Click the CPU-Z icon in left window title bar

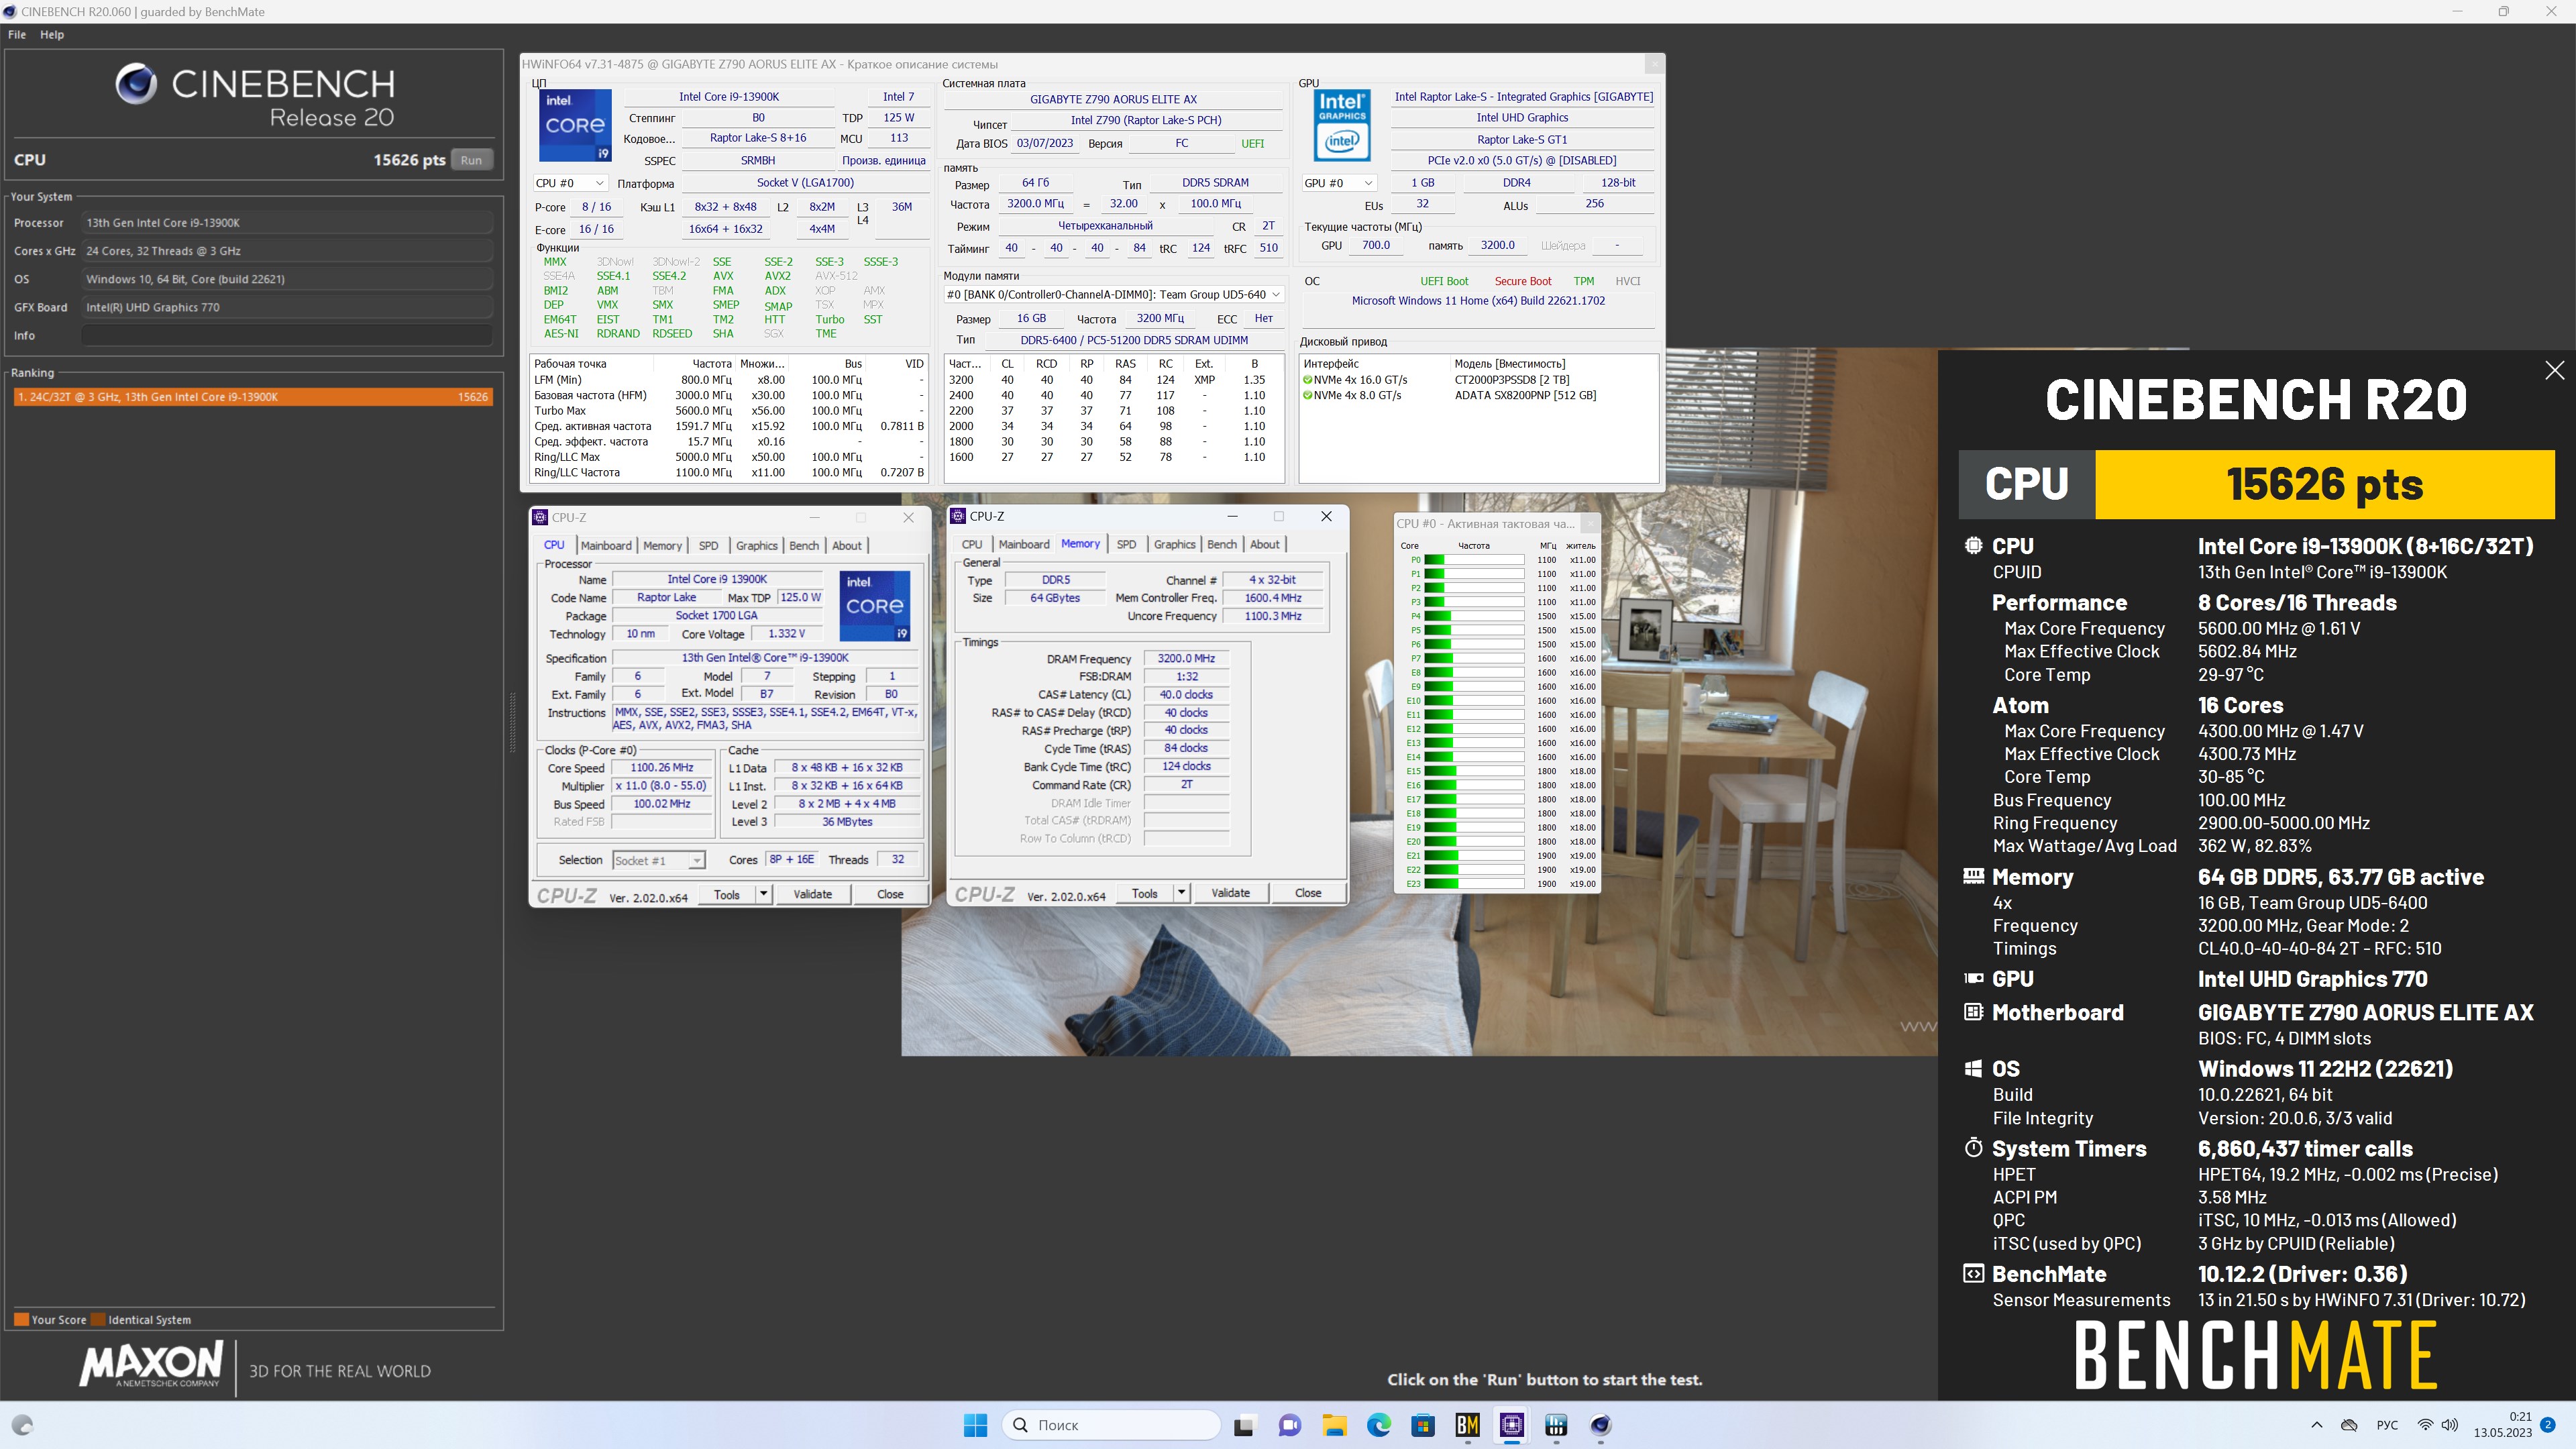pyautogui.click(x=541, y=517)
